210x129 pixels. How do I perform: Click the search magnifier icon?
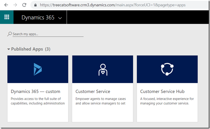point(9,34)
